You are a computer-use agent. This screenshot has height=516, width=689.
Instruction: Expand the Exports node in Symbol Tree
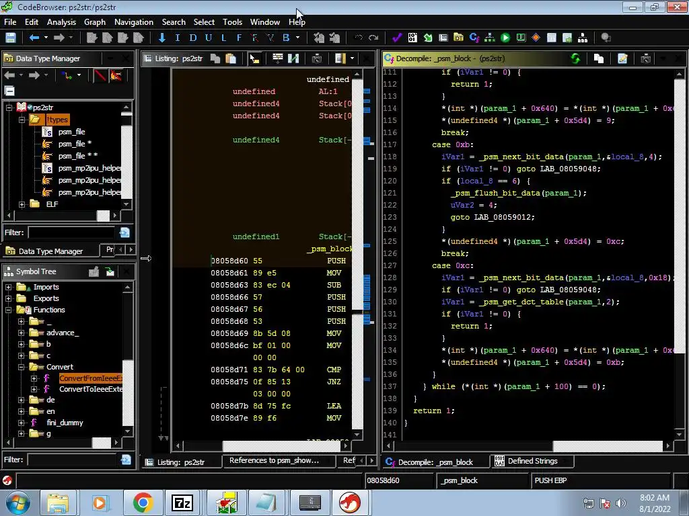click(x=8, y=298)
